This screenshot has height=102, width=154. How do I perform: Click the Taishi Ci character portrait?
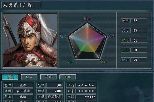[x=30, y=40]
